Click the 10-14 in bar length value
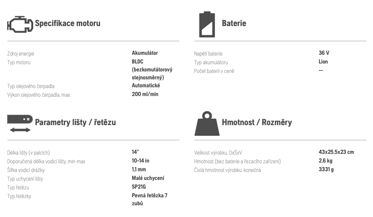 pos(140,161)
